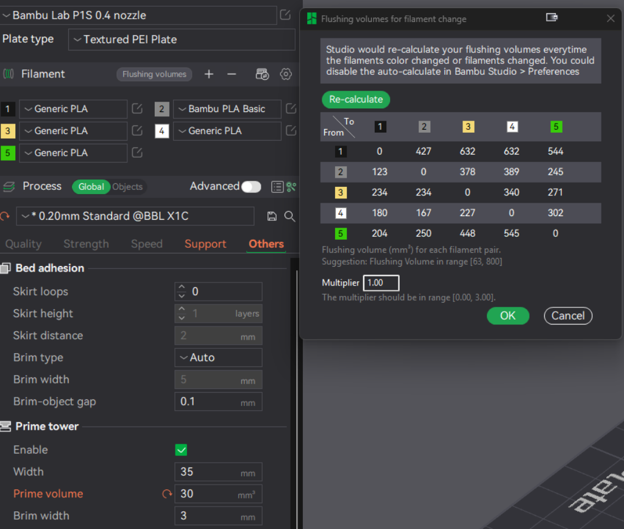Remove a filament with minus icon
Screen dimensions: 624x529
pos(232,74)
